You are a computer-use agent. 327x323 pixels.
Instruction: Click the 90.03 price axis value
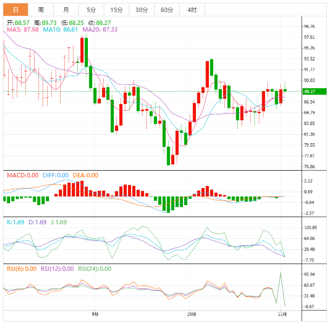point(309,81)
